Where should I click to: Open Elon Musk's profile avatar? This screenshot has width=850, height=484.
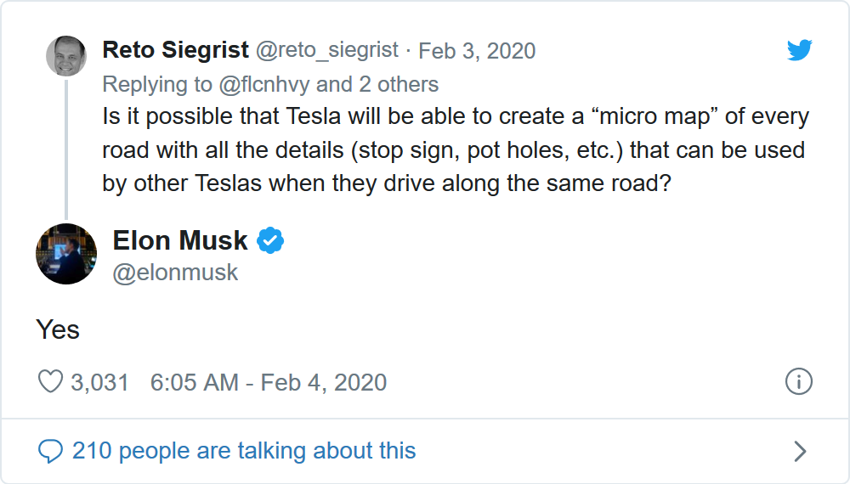coord(65,254)
